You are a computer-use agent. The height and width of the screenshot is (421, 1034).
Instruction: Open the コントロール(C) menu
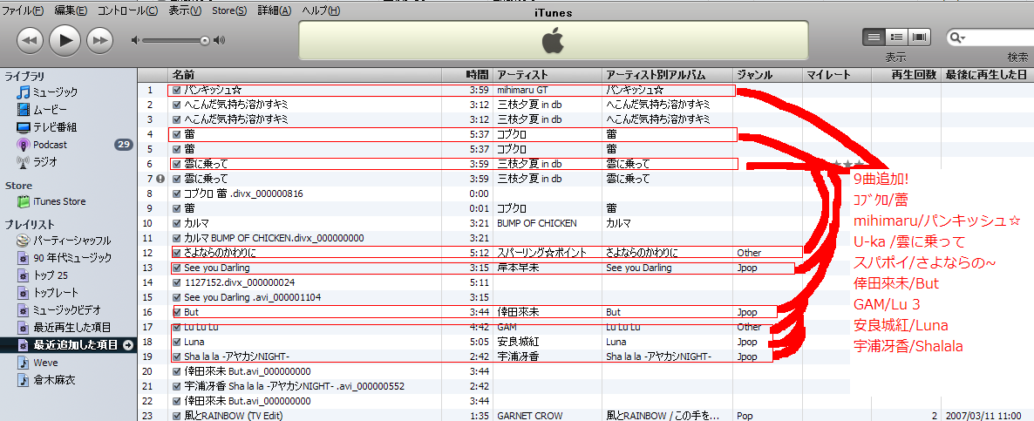[127, 10]
